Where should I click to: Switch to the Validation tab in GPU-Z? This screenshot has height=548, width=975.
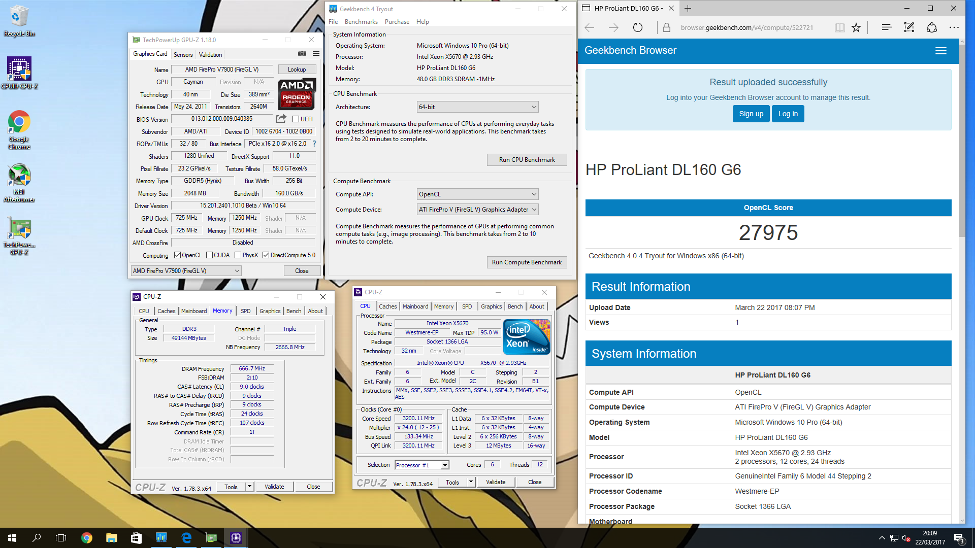210,55
